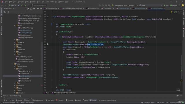The image size is (185, 104).
Task: Click the green commit checkmark icon
Action: point(25,5)
